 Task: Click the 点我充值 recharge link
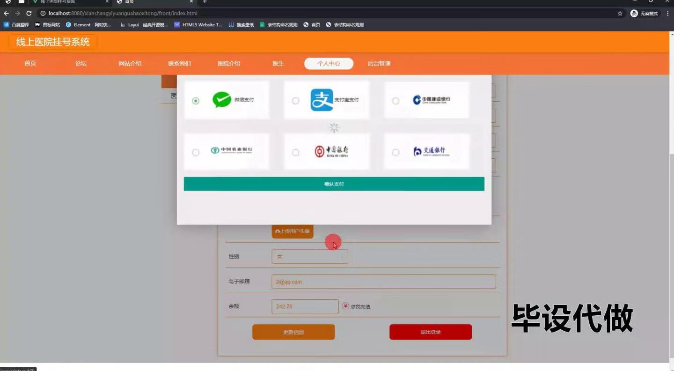[x=360, y=307]
